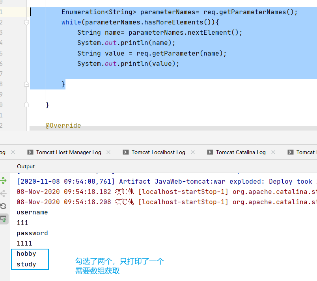Close the Tomcat Catalina Log tab
317x281 pixels.
point(273,152)
